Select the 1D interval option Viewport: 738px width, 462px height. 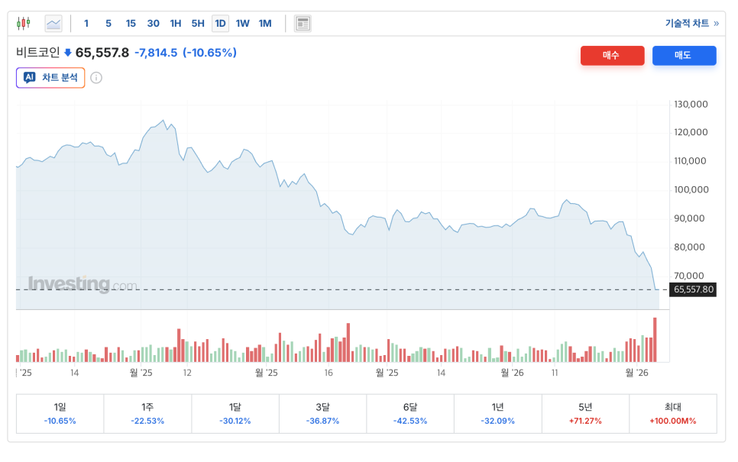point(220,23)
